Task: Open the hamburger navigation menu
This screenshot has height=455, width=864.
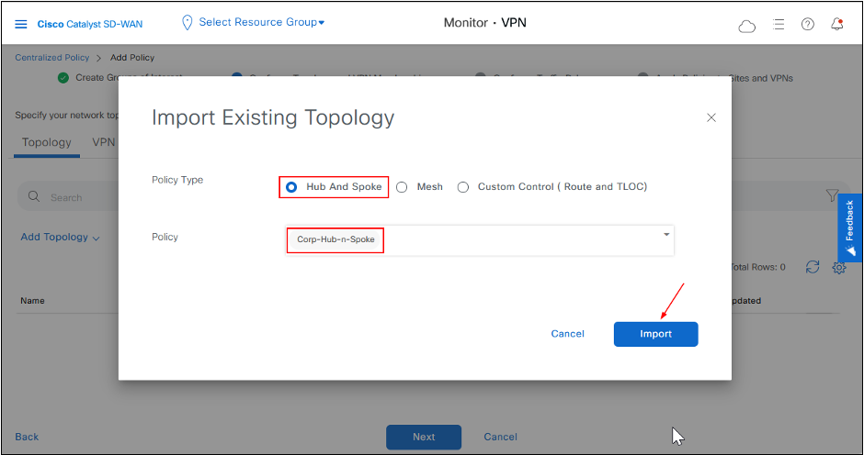Action: click(21, 24)
